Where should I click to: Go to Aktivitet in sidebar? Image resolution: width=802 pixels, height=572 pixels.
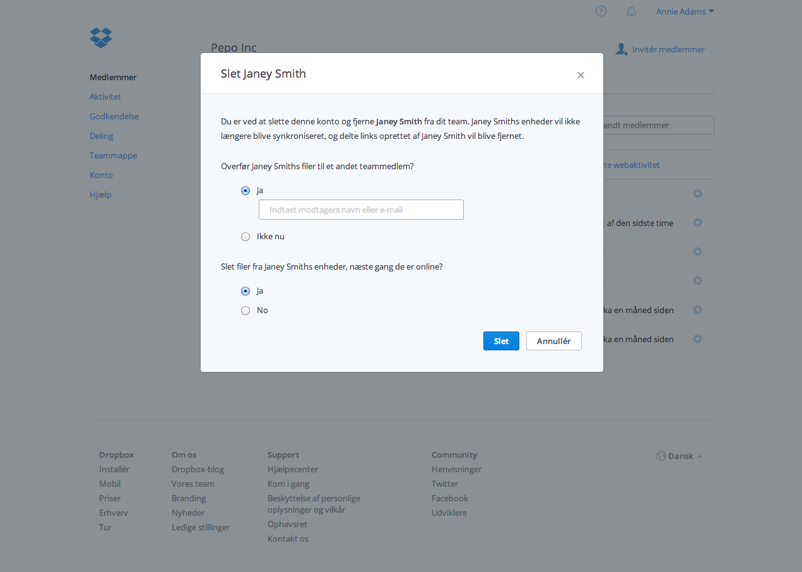point(105,97)
